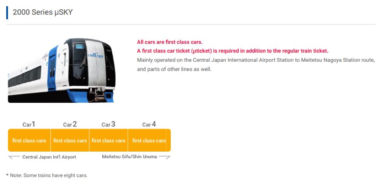This screenshot has height=180, width=389.
Task: Click the 2000 Series µSKY heading
Action: coord(43,12)
